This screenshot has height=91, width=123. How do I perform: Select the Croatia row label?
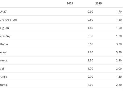tap(4, 85)
